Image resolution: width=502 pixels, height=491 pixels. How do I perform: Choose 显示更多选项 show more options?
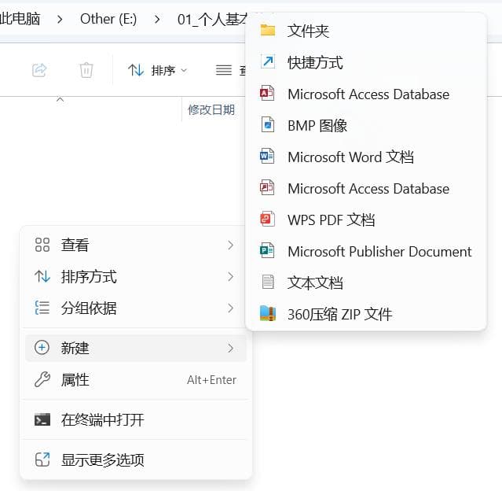pyautogui.click(x=136, y=460)
